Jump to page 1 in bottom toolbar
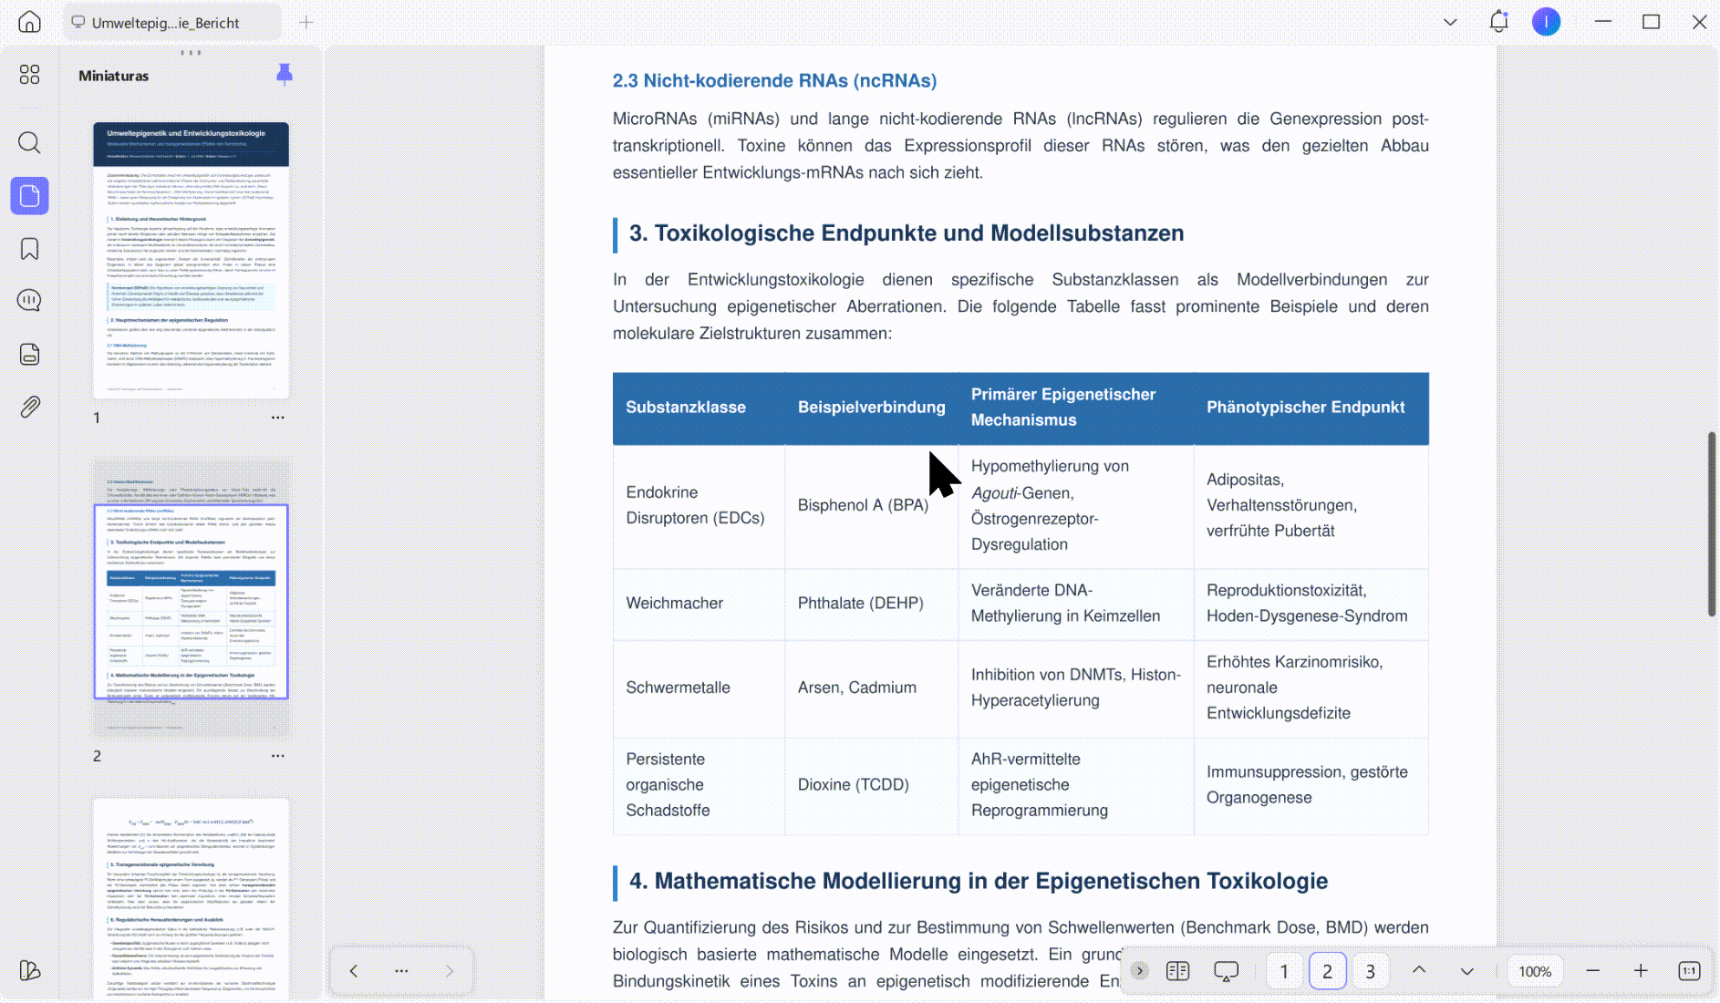Screen dimensions: 1720x1003 1284,972
